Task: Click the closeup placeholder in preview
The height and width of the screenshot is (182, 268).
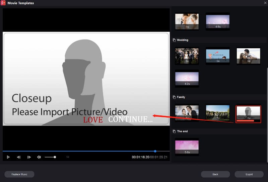Action: [86, 79]
